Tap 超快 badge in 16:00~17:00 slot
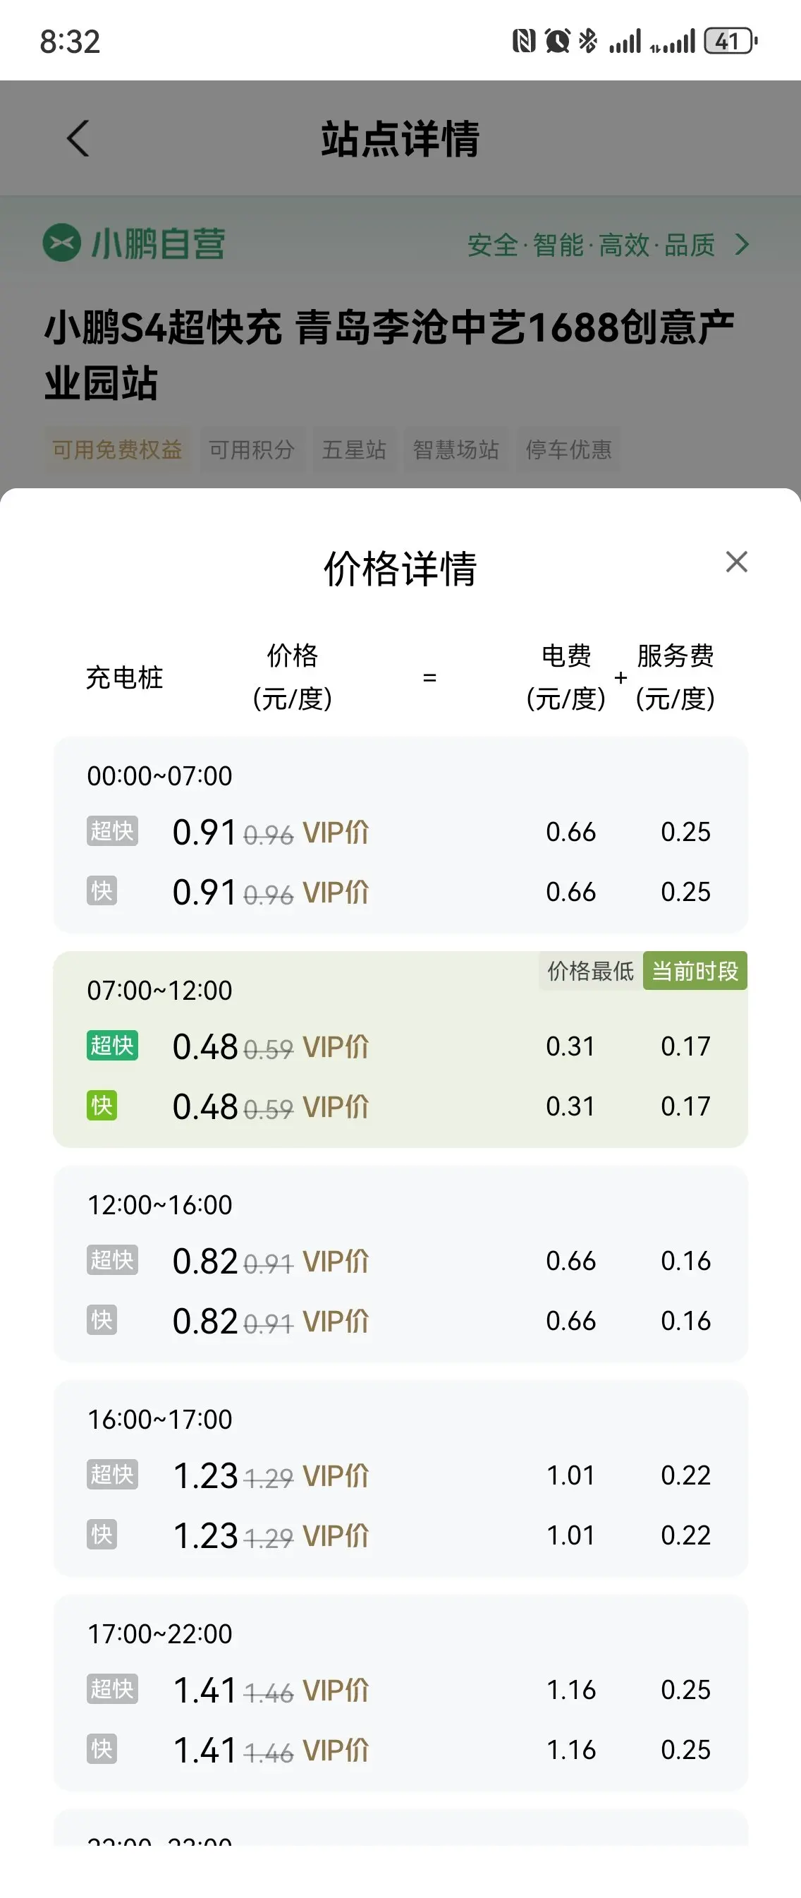 [x=112, y=1475]
